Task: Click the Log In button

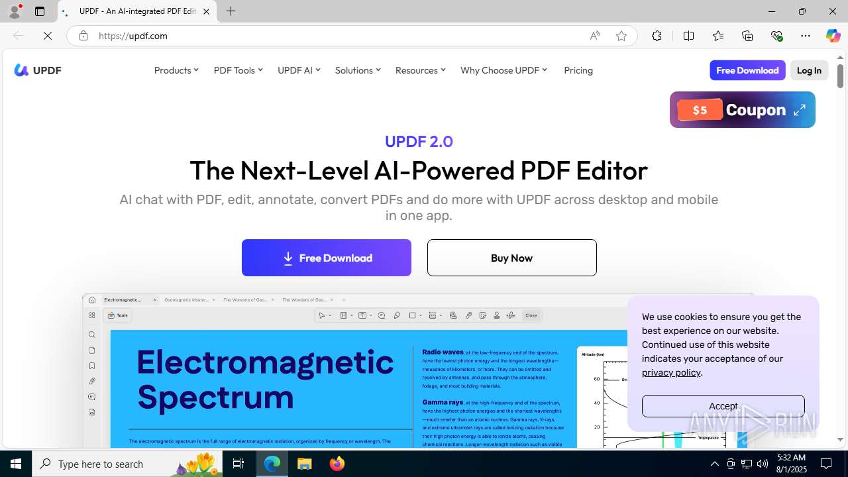Action: (809, 70)
